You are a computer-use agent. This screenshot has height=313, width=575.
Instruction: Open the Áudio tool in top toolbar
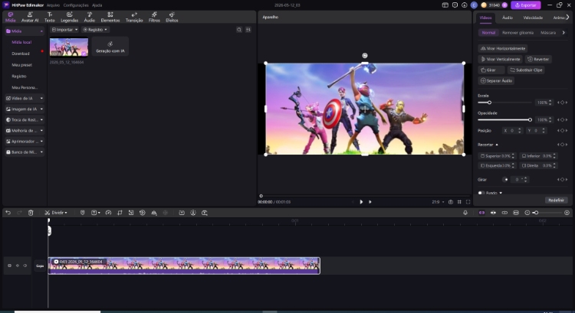coord(90,17)
